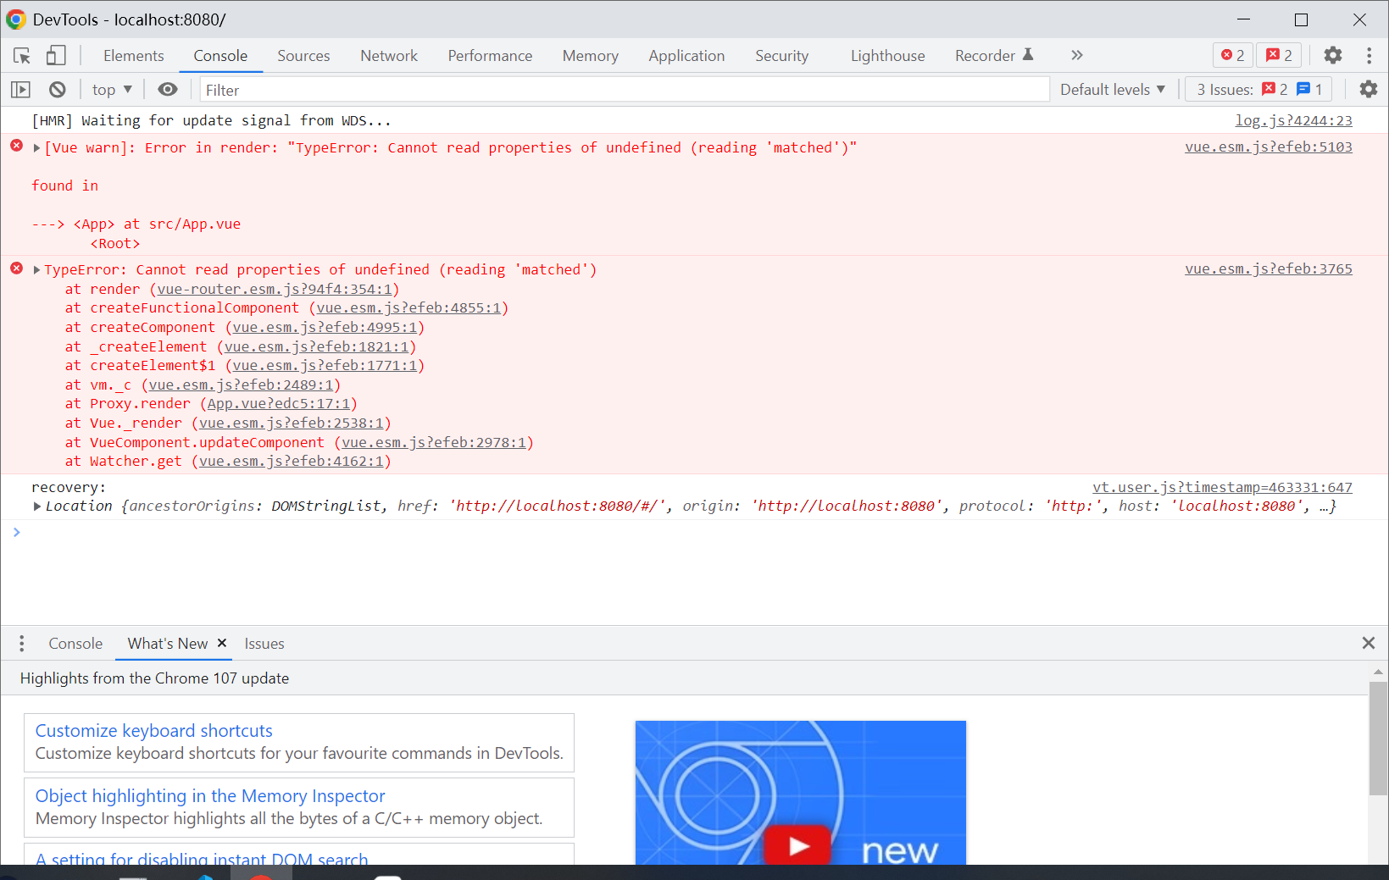
Task: Activate the inspect element picker icon
Action: (x=22, y=56)
